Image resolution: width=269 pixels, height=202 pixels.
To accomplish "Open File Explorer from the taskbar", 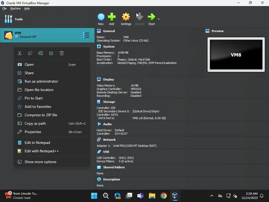I will (152, 196).
